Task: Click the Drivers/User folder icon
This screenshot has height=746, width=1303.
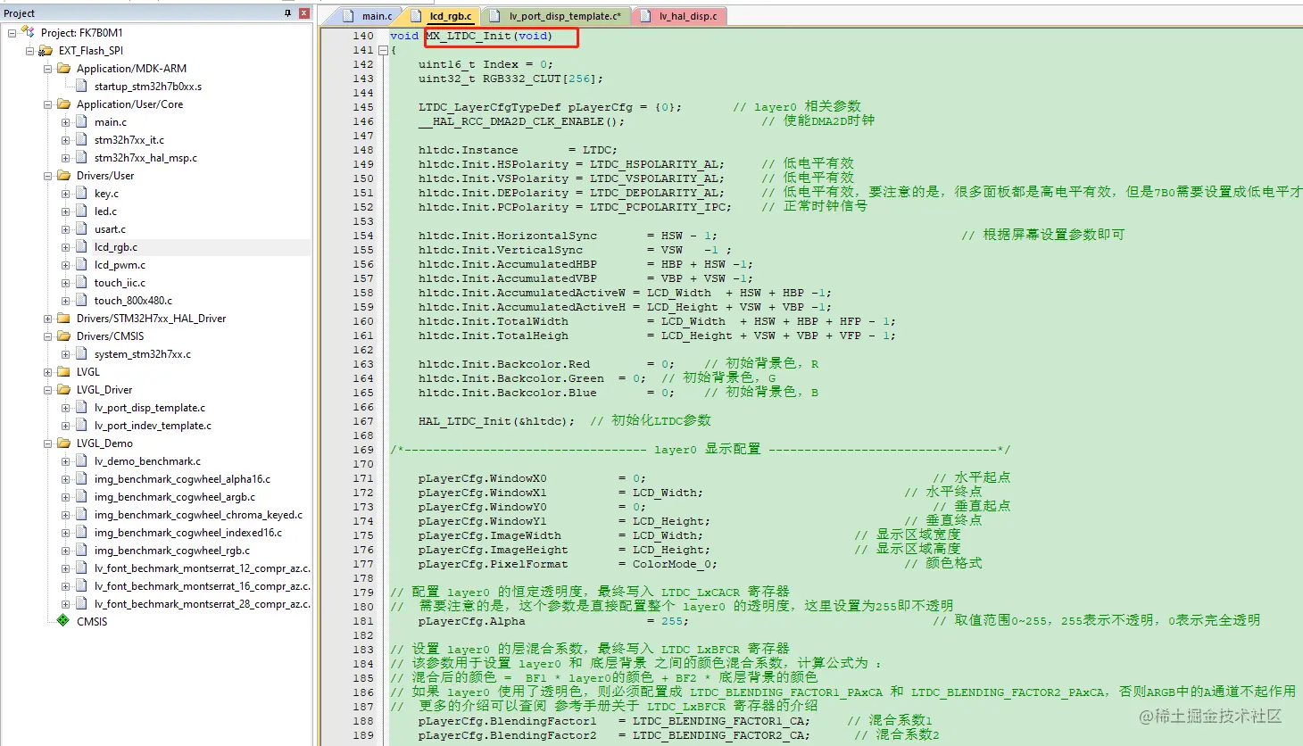Action: tap(63, 176)
